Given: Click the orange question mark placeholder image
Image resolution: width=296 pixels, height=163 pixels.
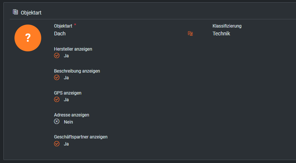Looking at the screenshot, I should pyautogui.click(x=27, y=38).
